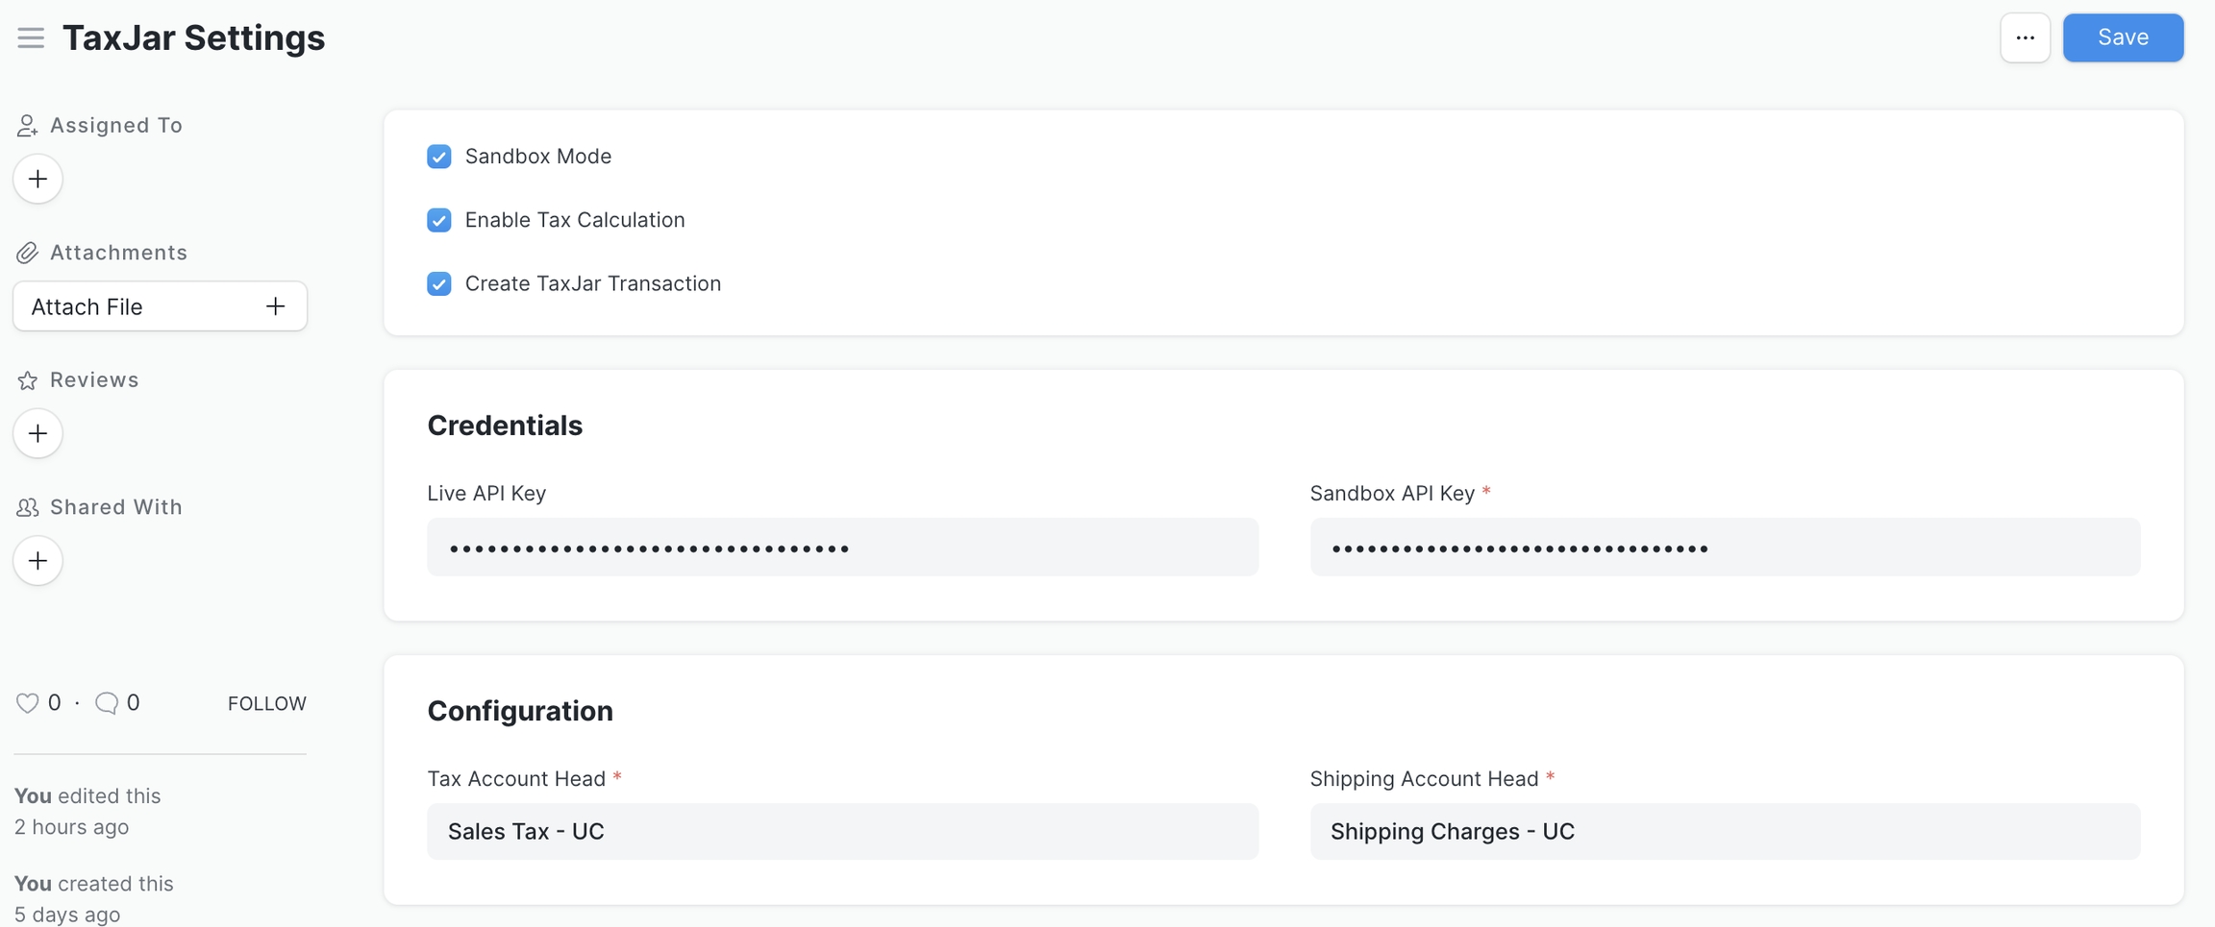Open the Tax Account Head link field
The image size is (2215, 927).
842,831
